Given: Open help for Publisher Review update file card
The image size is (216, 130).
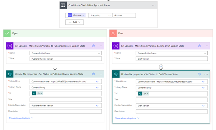Looking at the screenshot, I should pyautogui.click(x=93, y=74).
